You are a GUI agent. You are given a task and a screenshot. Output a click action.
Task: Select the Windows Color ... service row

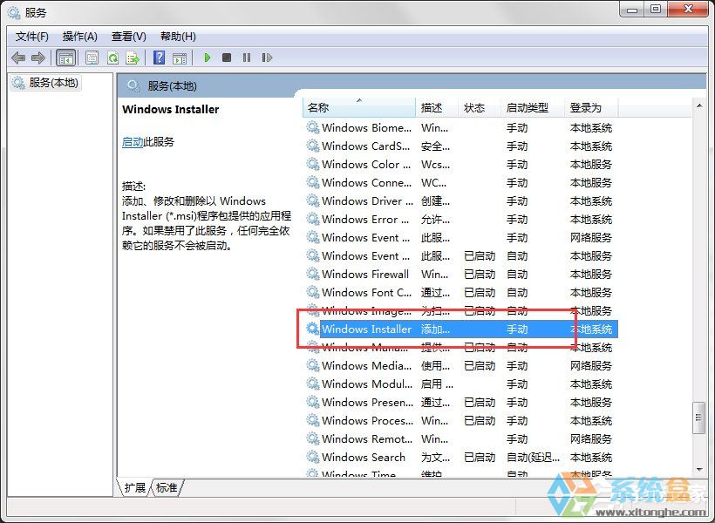pos(460,164)
